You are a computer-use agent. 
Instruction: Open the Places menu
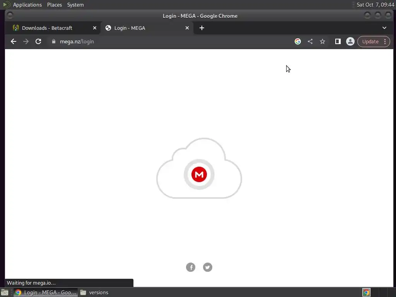55,5
